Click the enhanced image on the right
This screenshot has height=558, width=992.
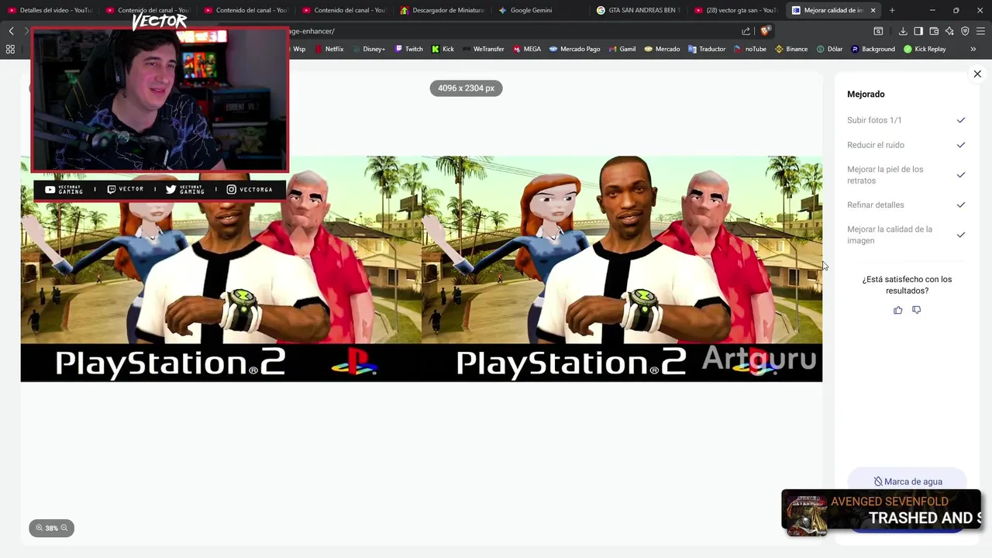(622, 268)
